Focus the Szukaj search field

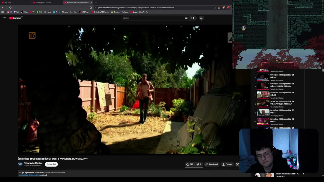[153, 18]
